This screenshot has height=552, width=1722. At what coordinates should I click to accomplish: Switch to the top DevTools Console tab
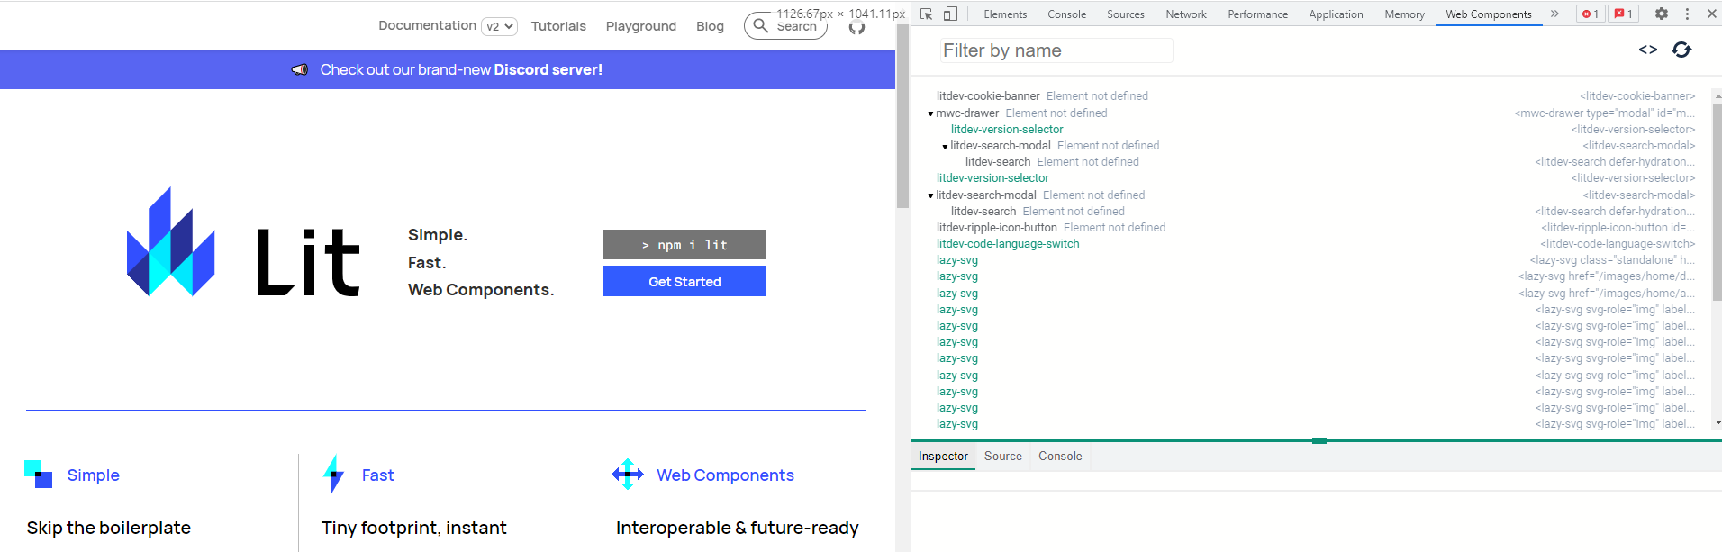[x=1066, y=14]
